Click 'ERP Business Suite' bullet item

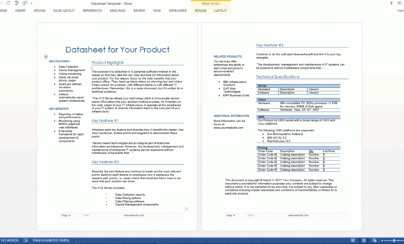pyautogui.click(x=236, y=96)
